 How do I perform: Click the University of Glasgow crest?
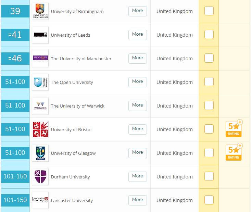[x=40, y=153]
